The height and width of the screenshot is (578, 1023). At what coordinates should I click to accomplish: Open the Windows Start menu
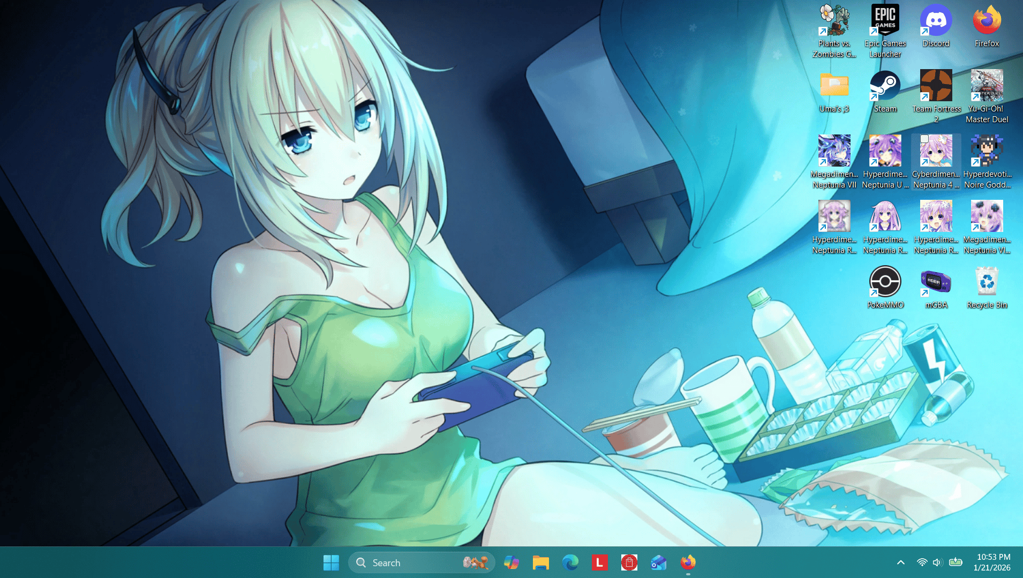pyautogui.click(x=331, y=562)
